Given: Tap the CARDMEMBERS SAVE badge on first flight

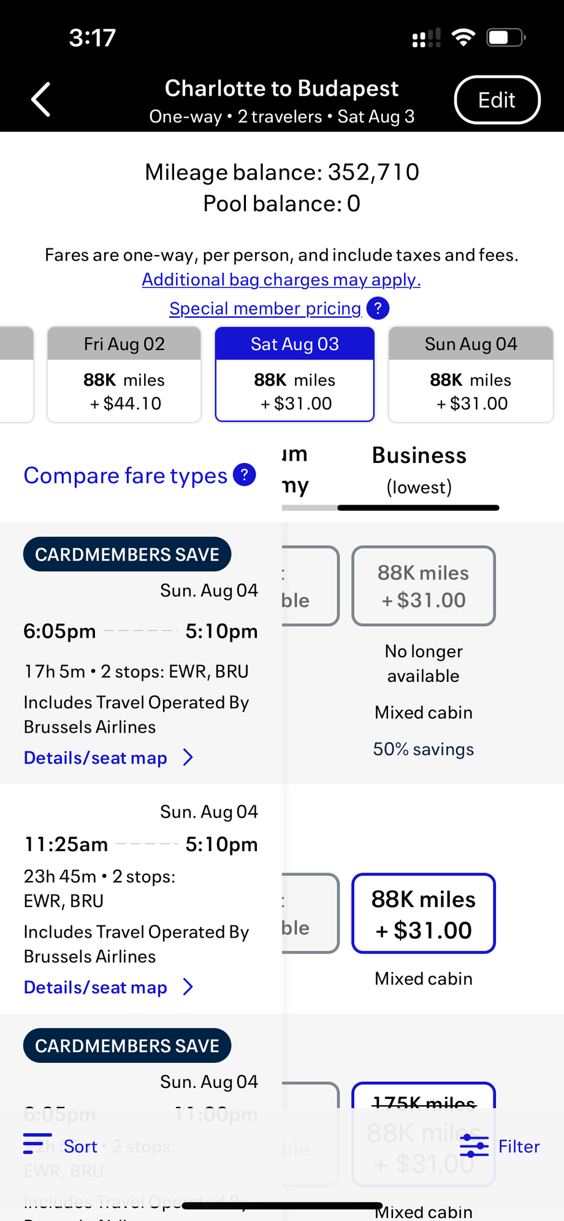Looking at the screenshot, I should [x=127, y=554].
